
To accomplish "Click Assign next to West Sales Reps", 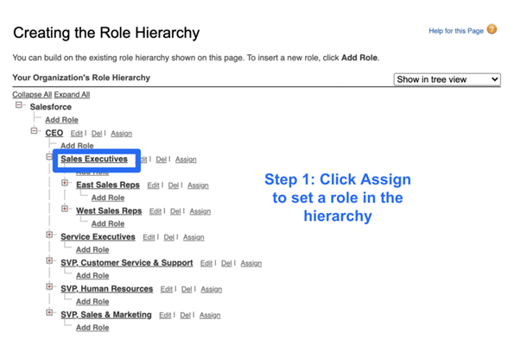I will (200, 211).
